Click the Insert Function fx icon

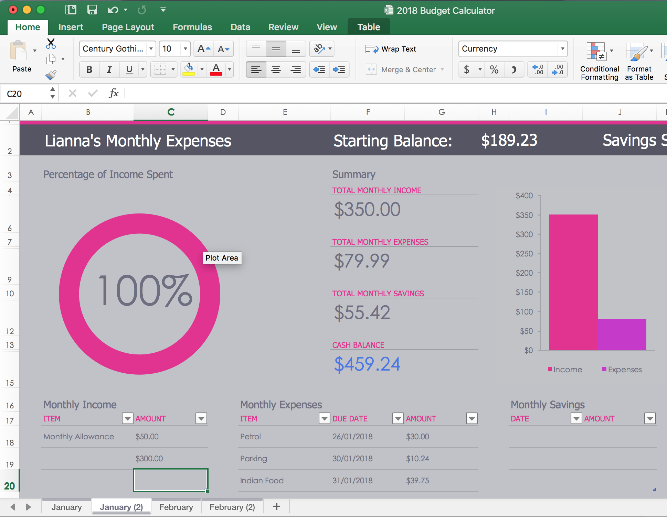pyautogui.click(x=114, y=93)
